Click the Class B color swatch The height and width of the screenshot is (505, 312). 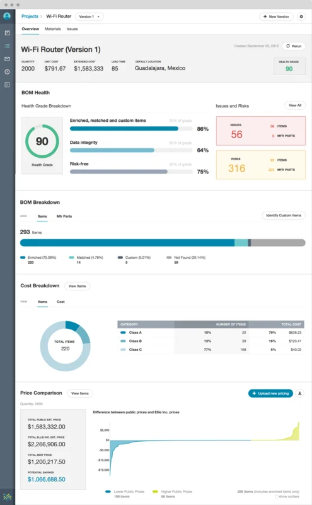click(123, 341)
